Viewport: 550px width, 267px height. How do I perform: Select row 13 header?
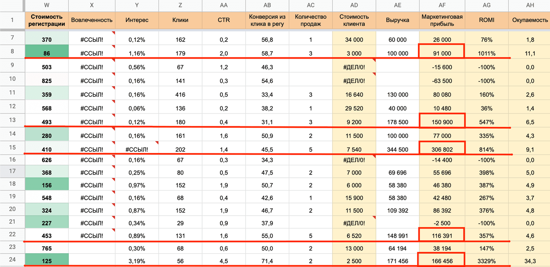tap(12, 120)
